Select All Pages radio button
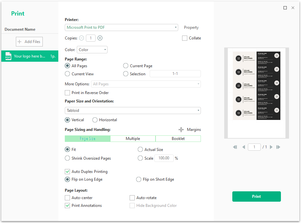301x223 pixels. [67, 66]
